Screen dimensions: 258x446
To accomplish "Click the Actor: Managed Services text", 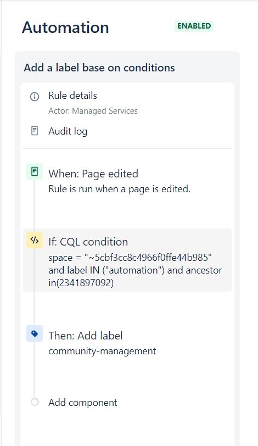I will [93, 111].
